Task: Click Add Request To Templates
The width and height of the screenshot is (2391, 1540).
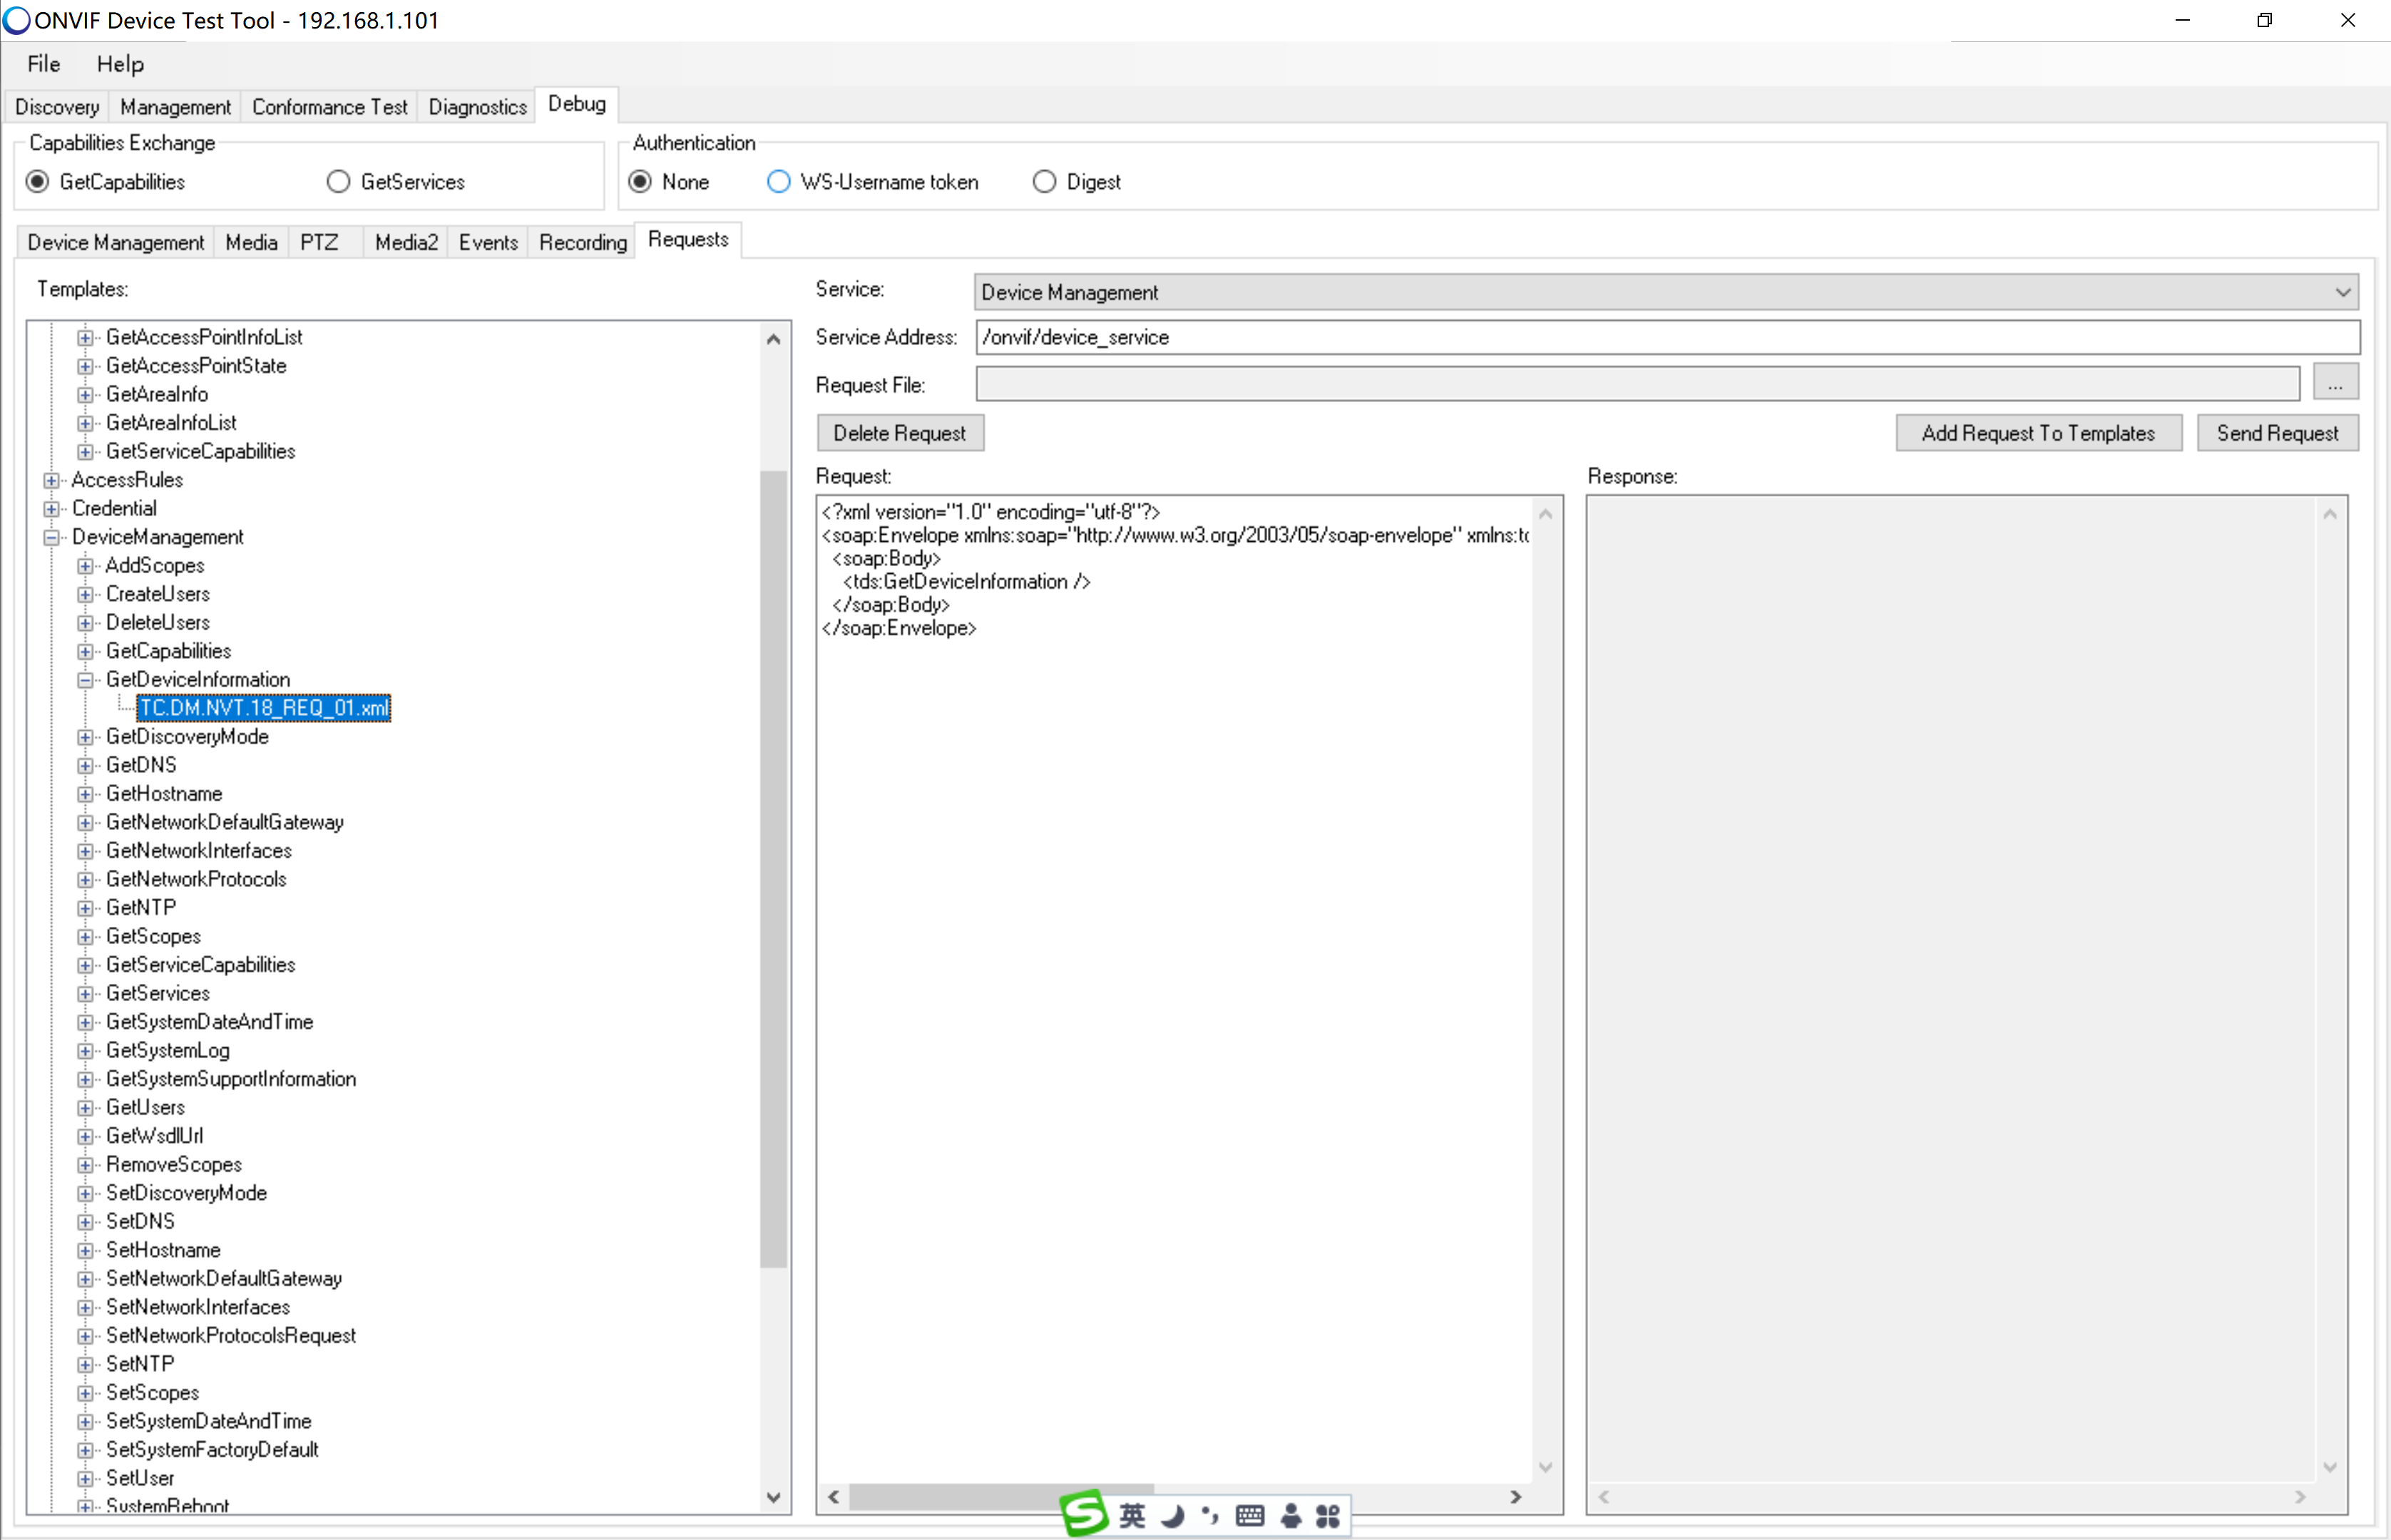Action: 2039,432
